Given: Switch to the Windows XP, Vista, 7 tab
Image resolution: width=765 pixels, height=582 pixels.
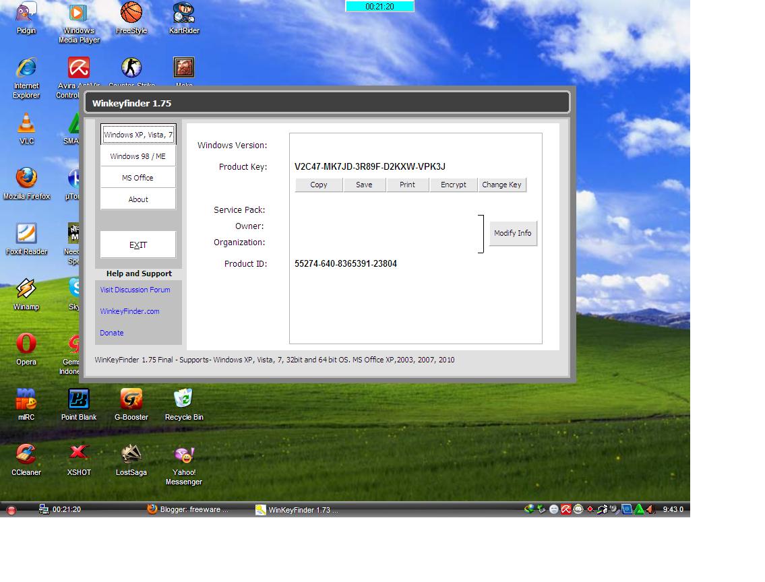Looking at the screenshot, I should tap(138, 135).
